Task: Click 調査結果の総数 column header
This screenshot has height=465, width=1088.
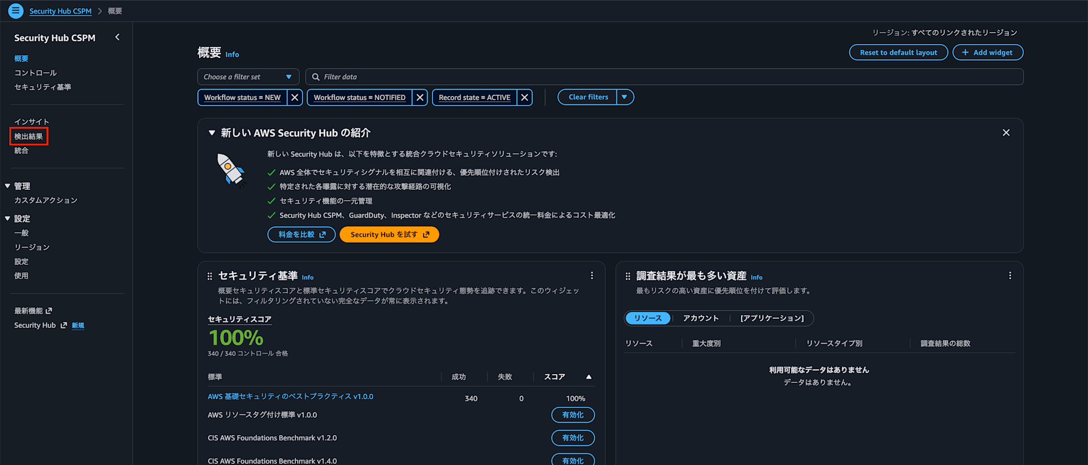Action: pyautogui.click(x=945, y=344)
